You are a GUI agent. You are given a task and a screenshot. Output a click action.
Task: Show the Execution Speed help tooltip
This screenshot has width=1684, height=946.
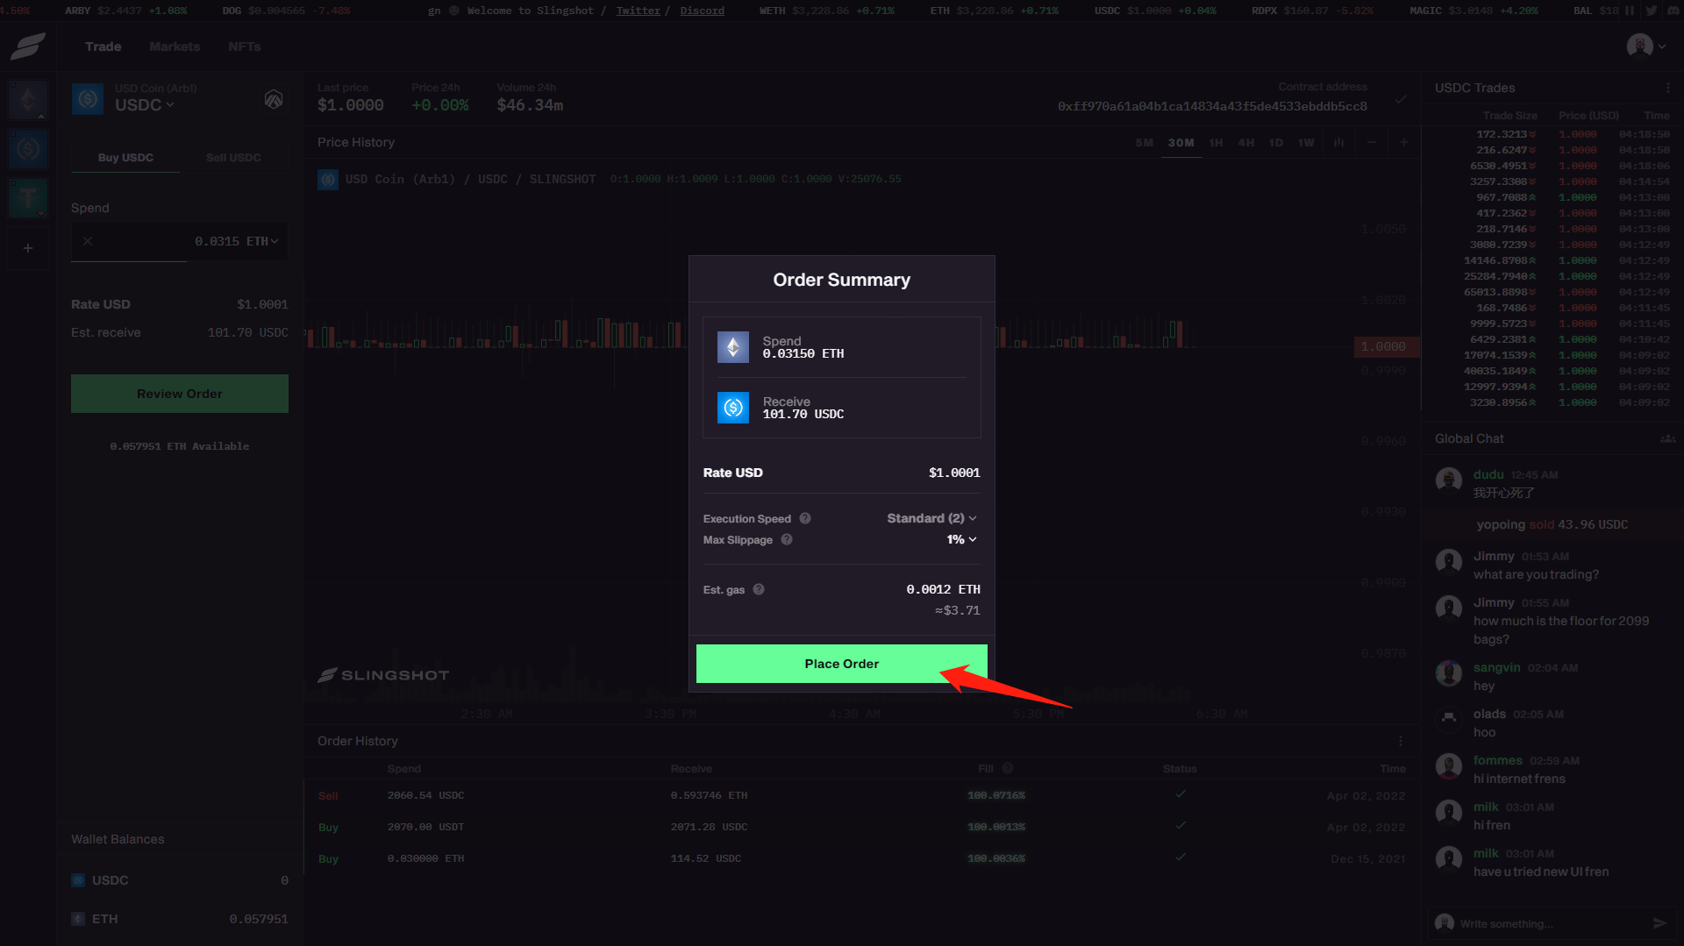tap(805, 518)
